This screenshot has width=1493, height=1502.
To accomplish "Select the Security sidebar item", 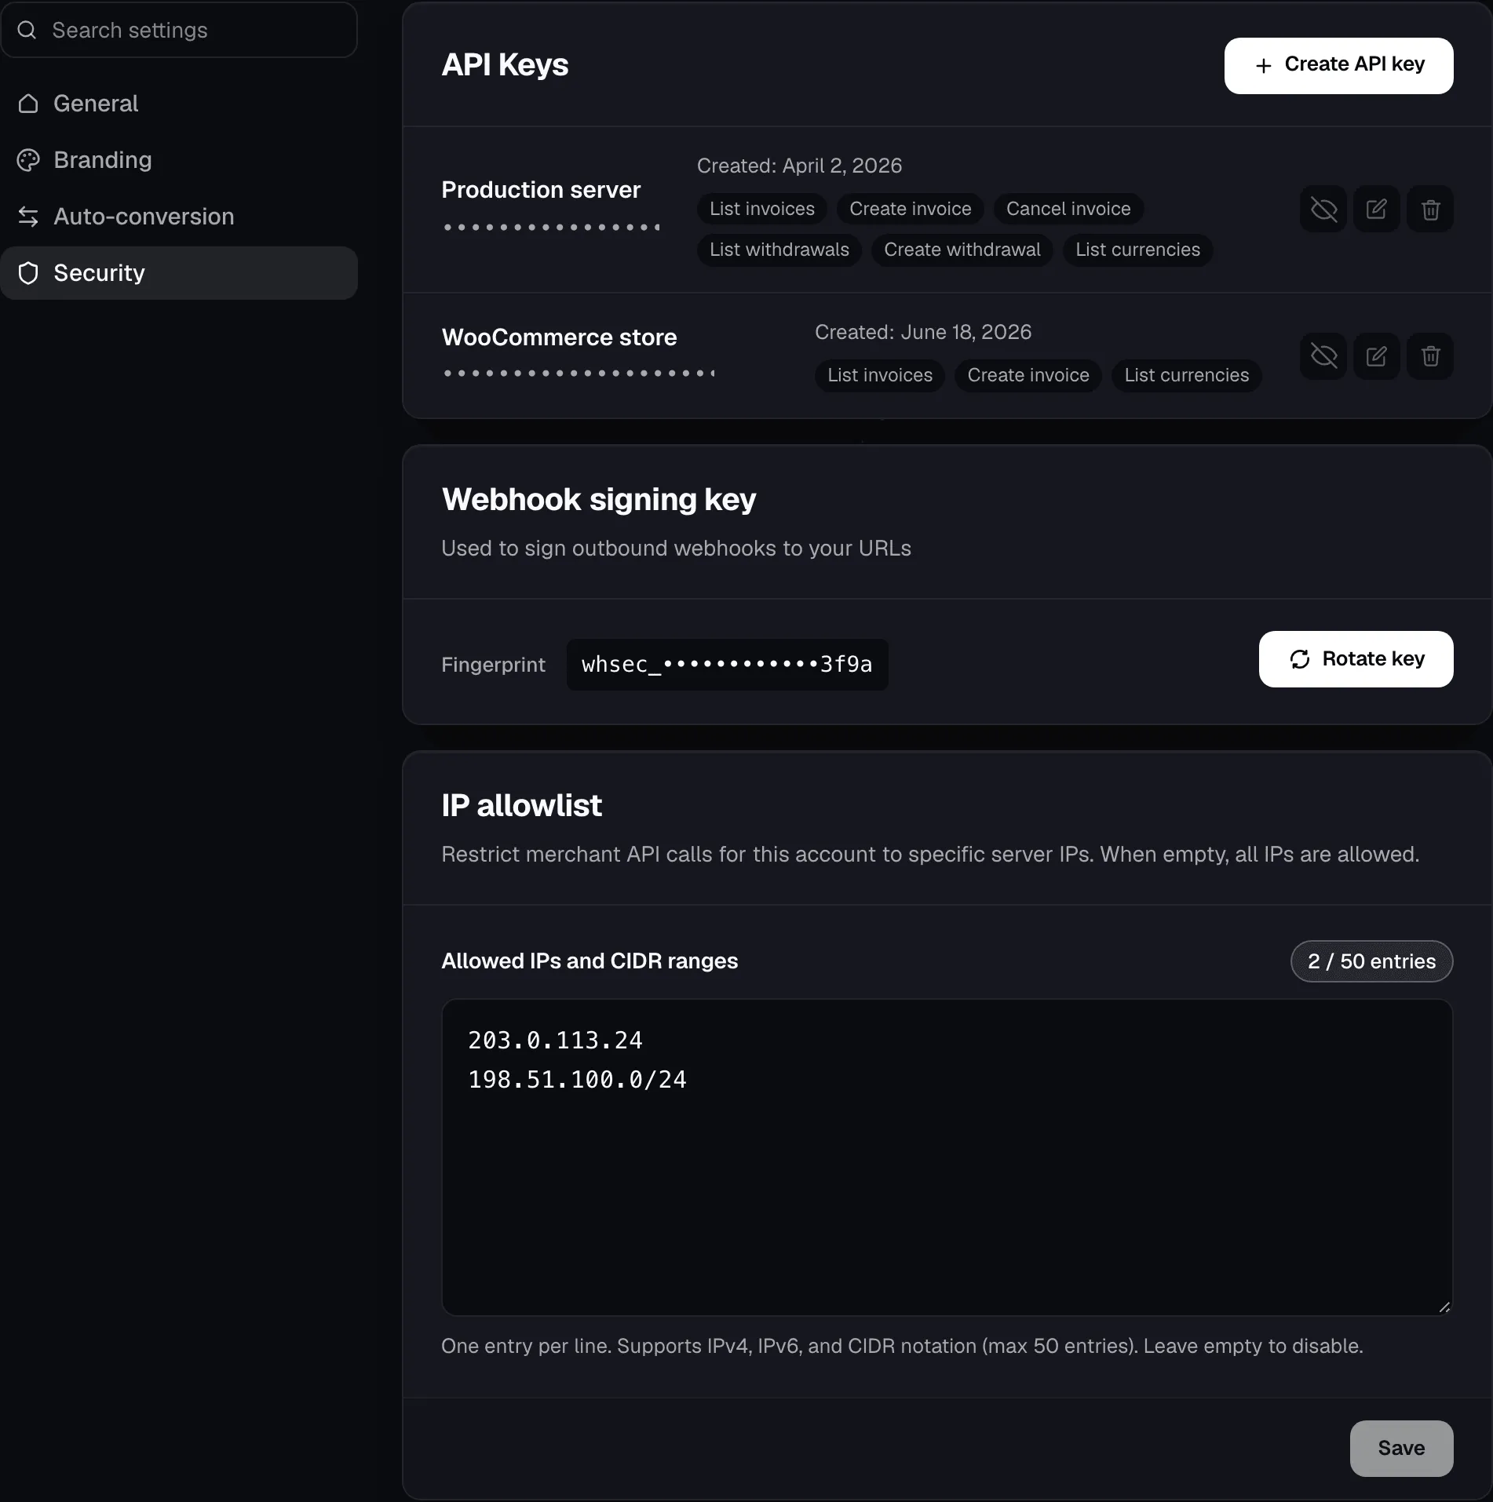I will [x=179, y=273].
